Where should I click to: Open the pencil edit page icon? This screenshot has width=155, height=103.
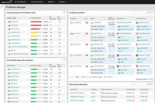click(x=2, y=6)
